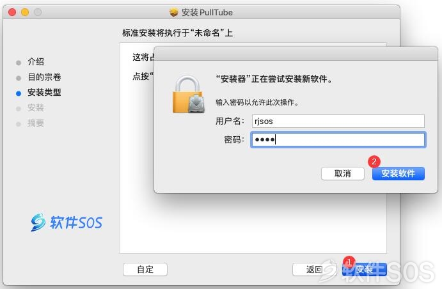The height and width of the screenshot is (289, 442).
Task: Select the 目的宗卷 step in sidebar
Action: point(44,77)
